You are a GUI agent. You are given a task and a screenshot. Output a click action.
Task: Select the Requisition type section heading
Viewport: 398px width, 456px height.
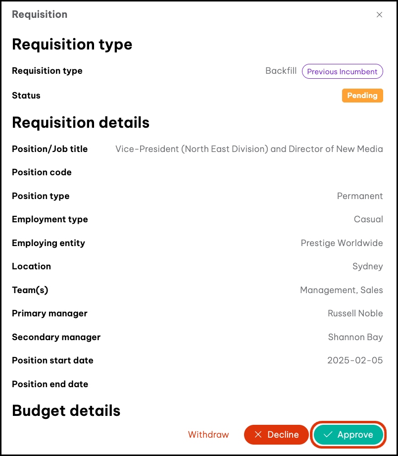pos(72,45)
